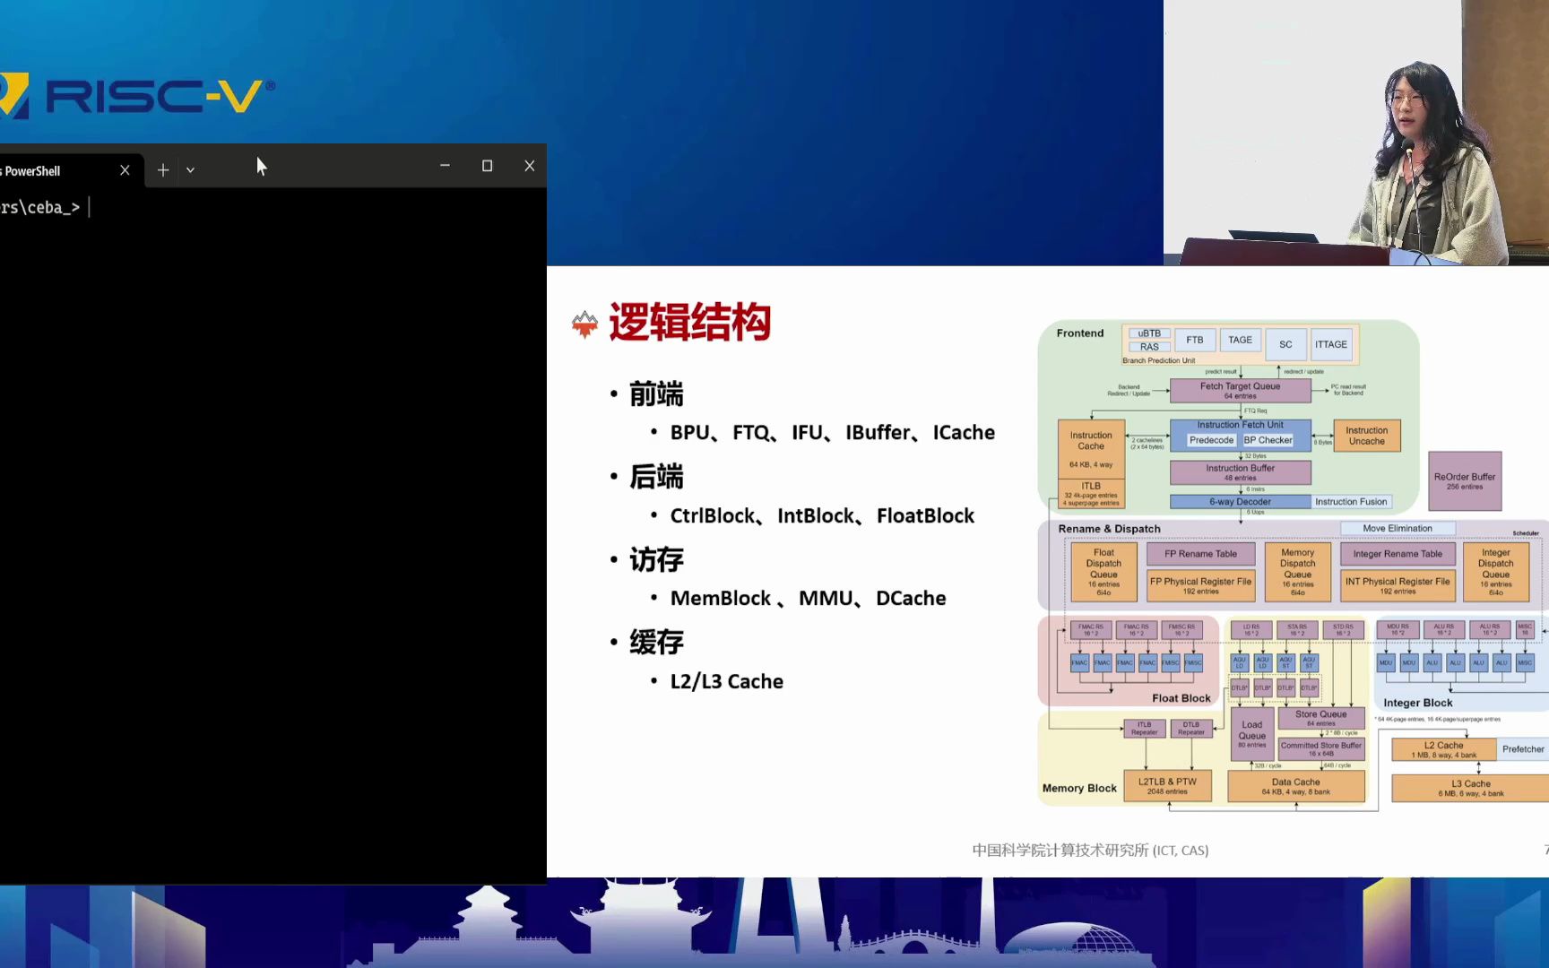Click the Load Queue block
Image resolution: width=1549 pixels, height=968 pixels.
(1252, 735)
